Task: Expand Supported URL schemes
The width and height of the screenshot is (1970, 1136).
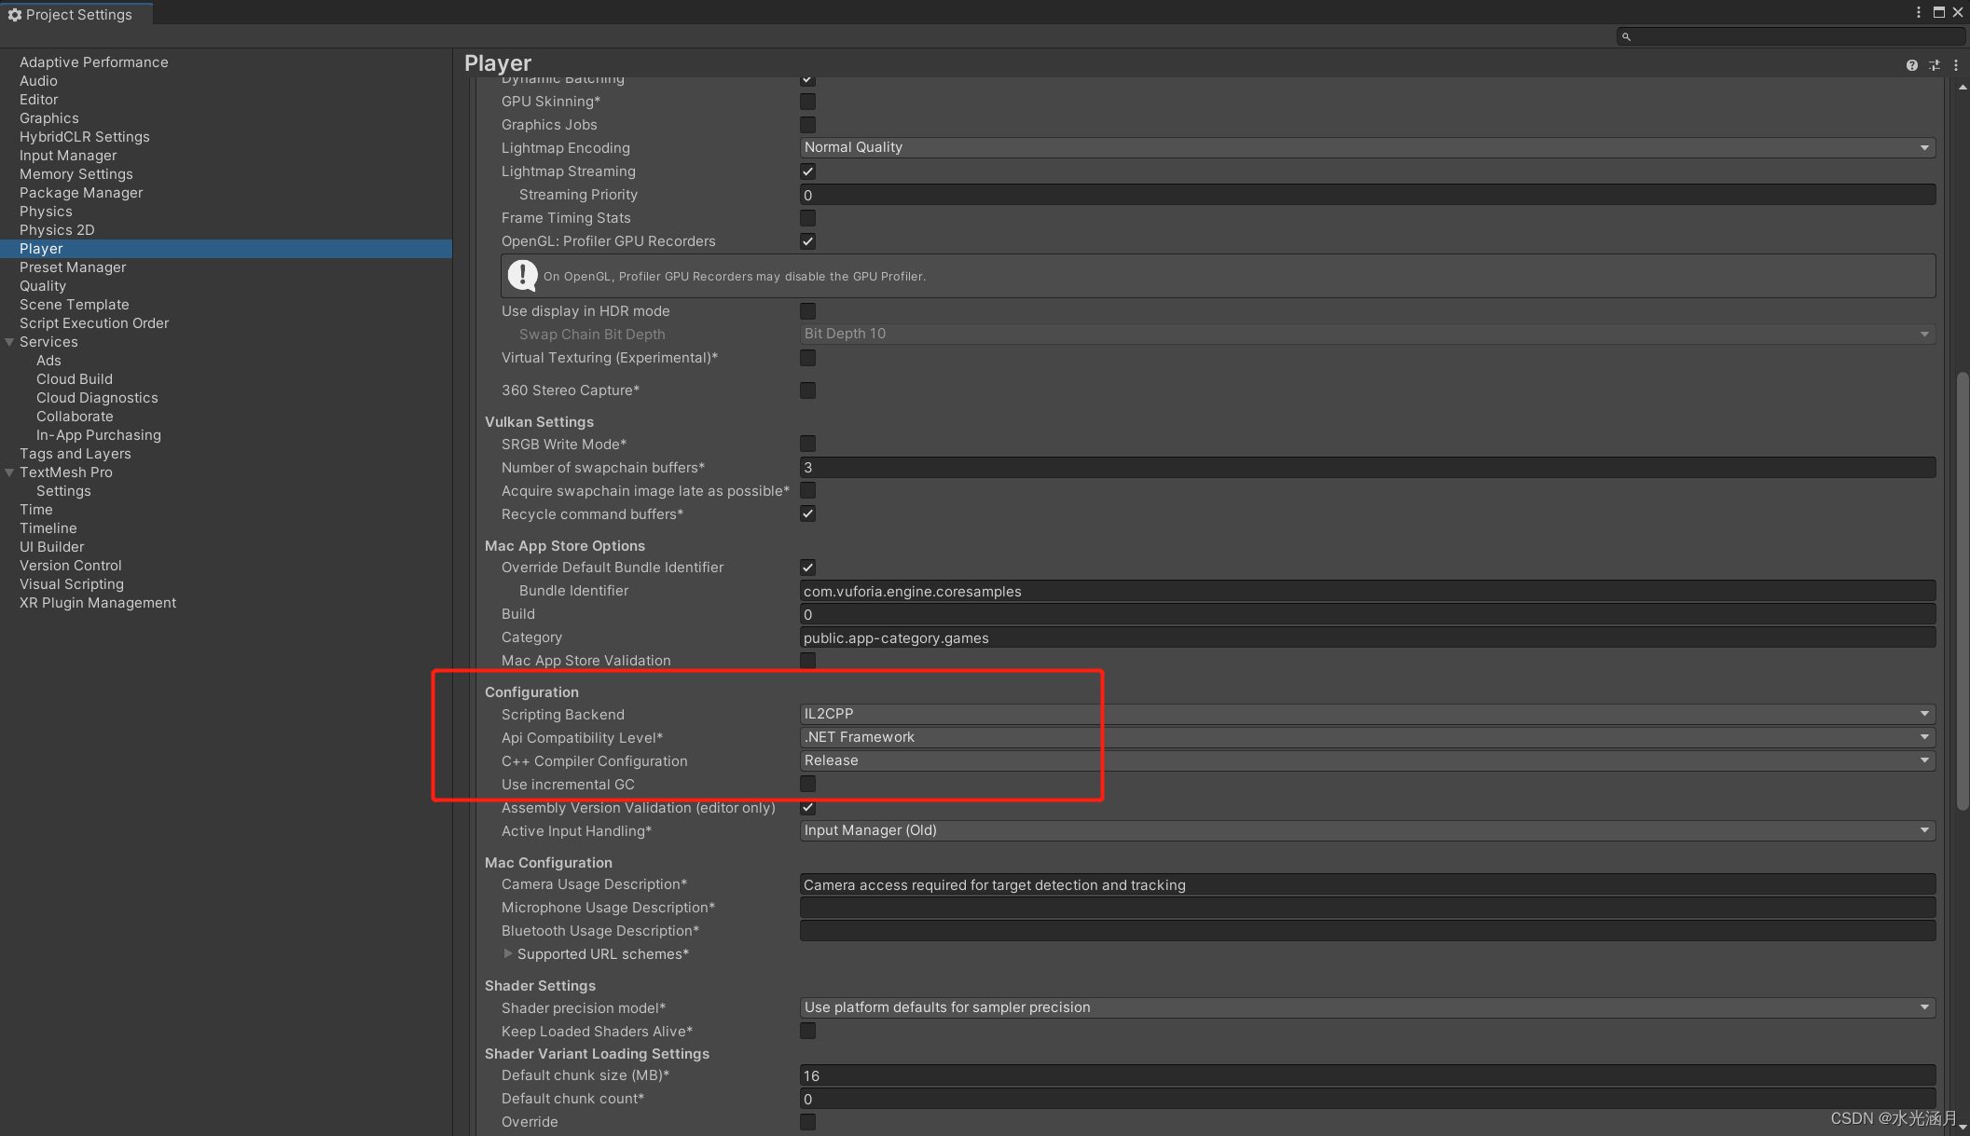Action: point(509,953)
